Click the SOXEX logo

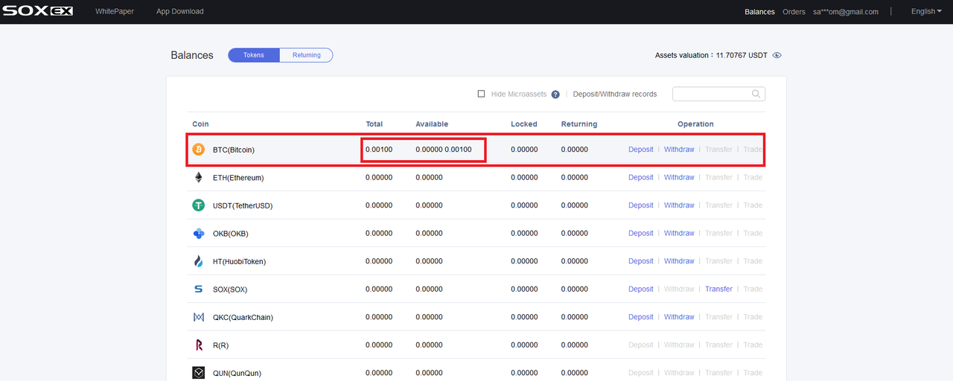point(38,11)
